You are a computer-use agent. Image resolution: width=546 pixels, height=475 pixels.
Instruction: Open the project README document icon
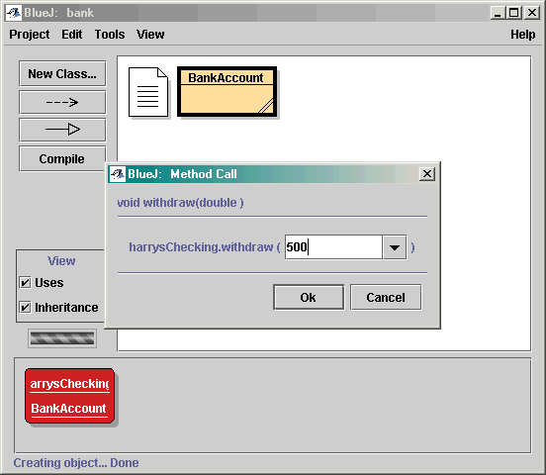tap(148, 92)
